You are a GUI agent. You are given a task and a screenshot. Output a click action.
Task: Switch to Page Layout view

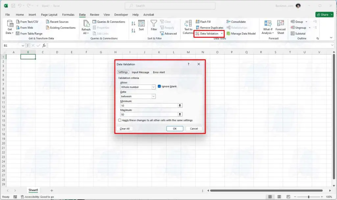279,197
